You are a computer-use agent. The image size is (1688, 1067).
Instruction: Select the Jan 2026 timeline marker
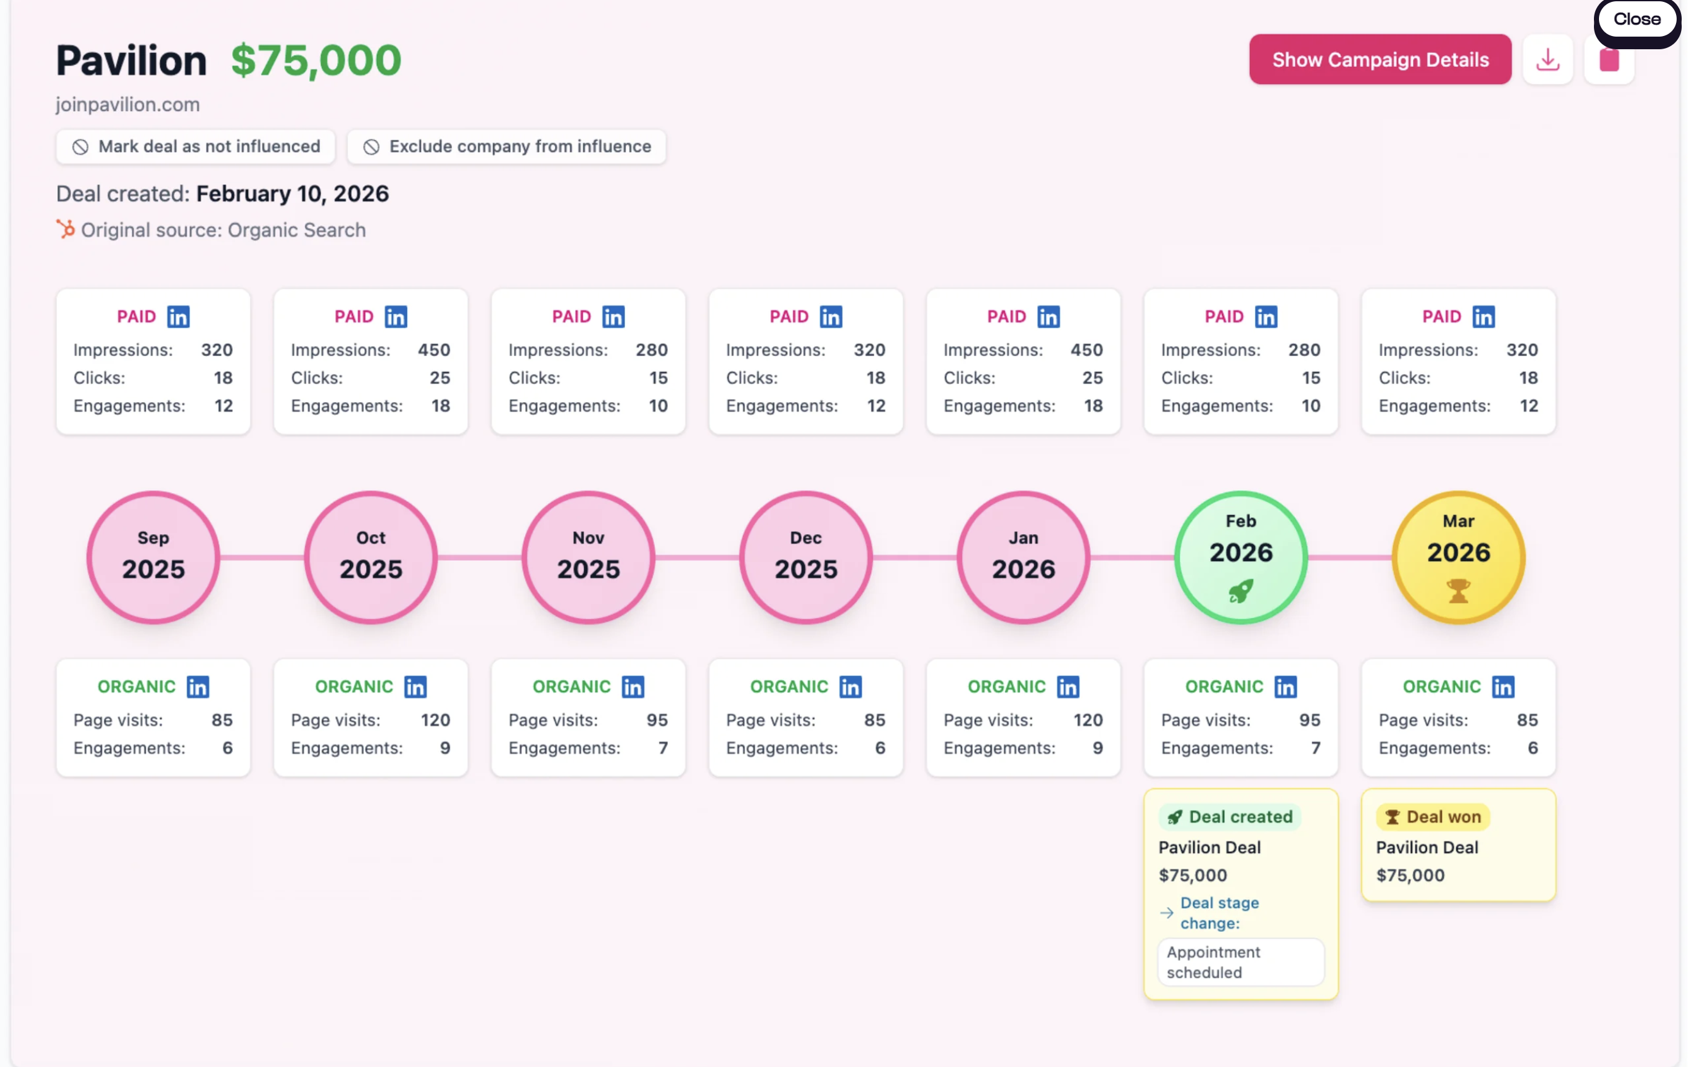pos(1023,557)
